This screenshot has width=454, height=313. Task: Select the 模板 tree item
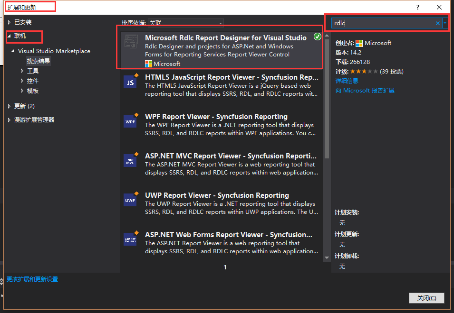click(x=33, y=91)
